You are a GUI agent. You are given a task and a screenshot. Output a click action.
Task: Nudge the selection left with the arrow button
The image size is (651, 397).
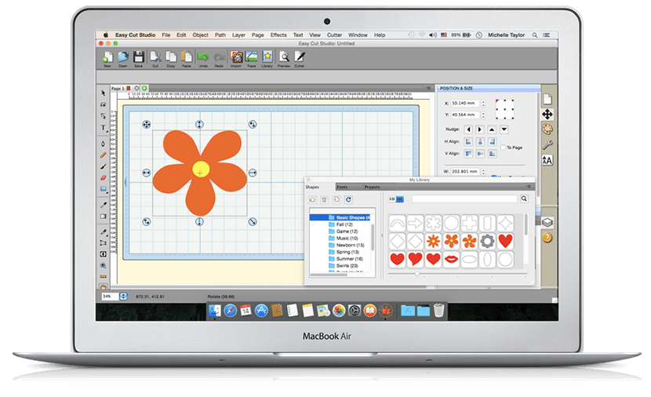468,129
